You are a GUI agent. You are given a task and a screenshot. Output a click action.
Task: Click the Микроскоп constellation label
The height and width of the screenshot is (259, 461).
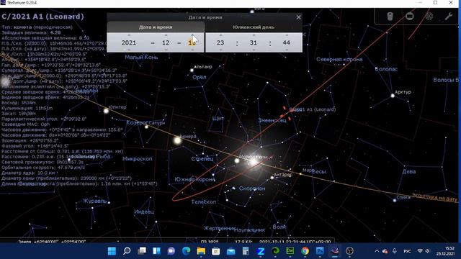(x=138, y=158)
